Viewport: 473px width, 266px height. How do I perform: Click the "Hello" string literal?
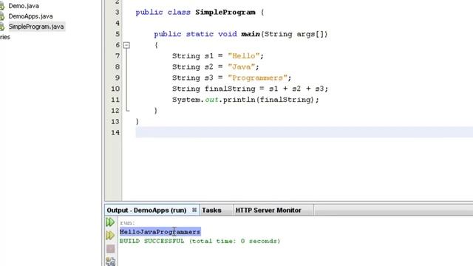(x=244, y=56)
